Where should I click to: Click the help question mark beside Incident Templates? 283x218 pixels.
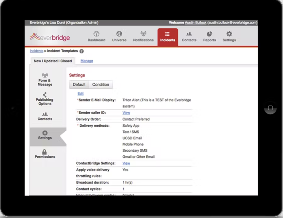pos(82,51)
